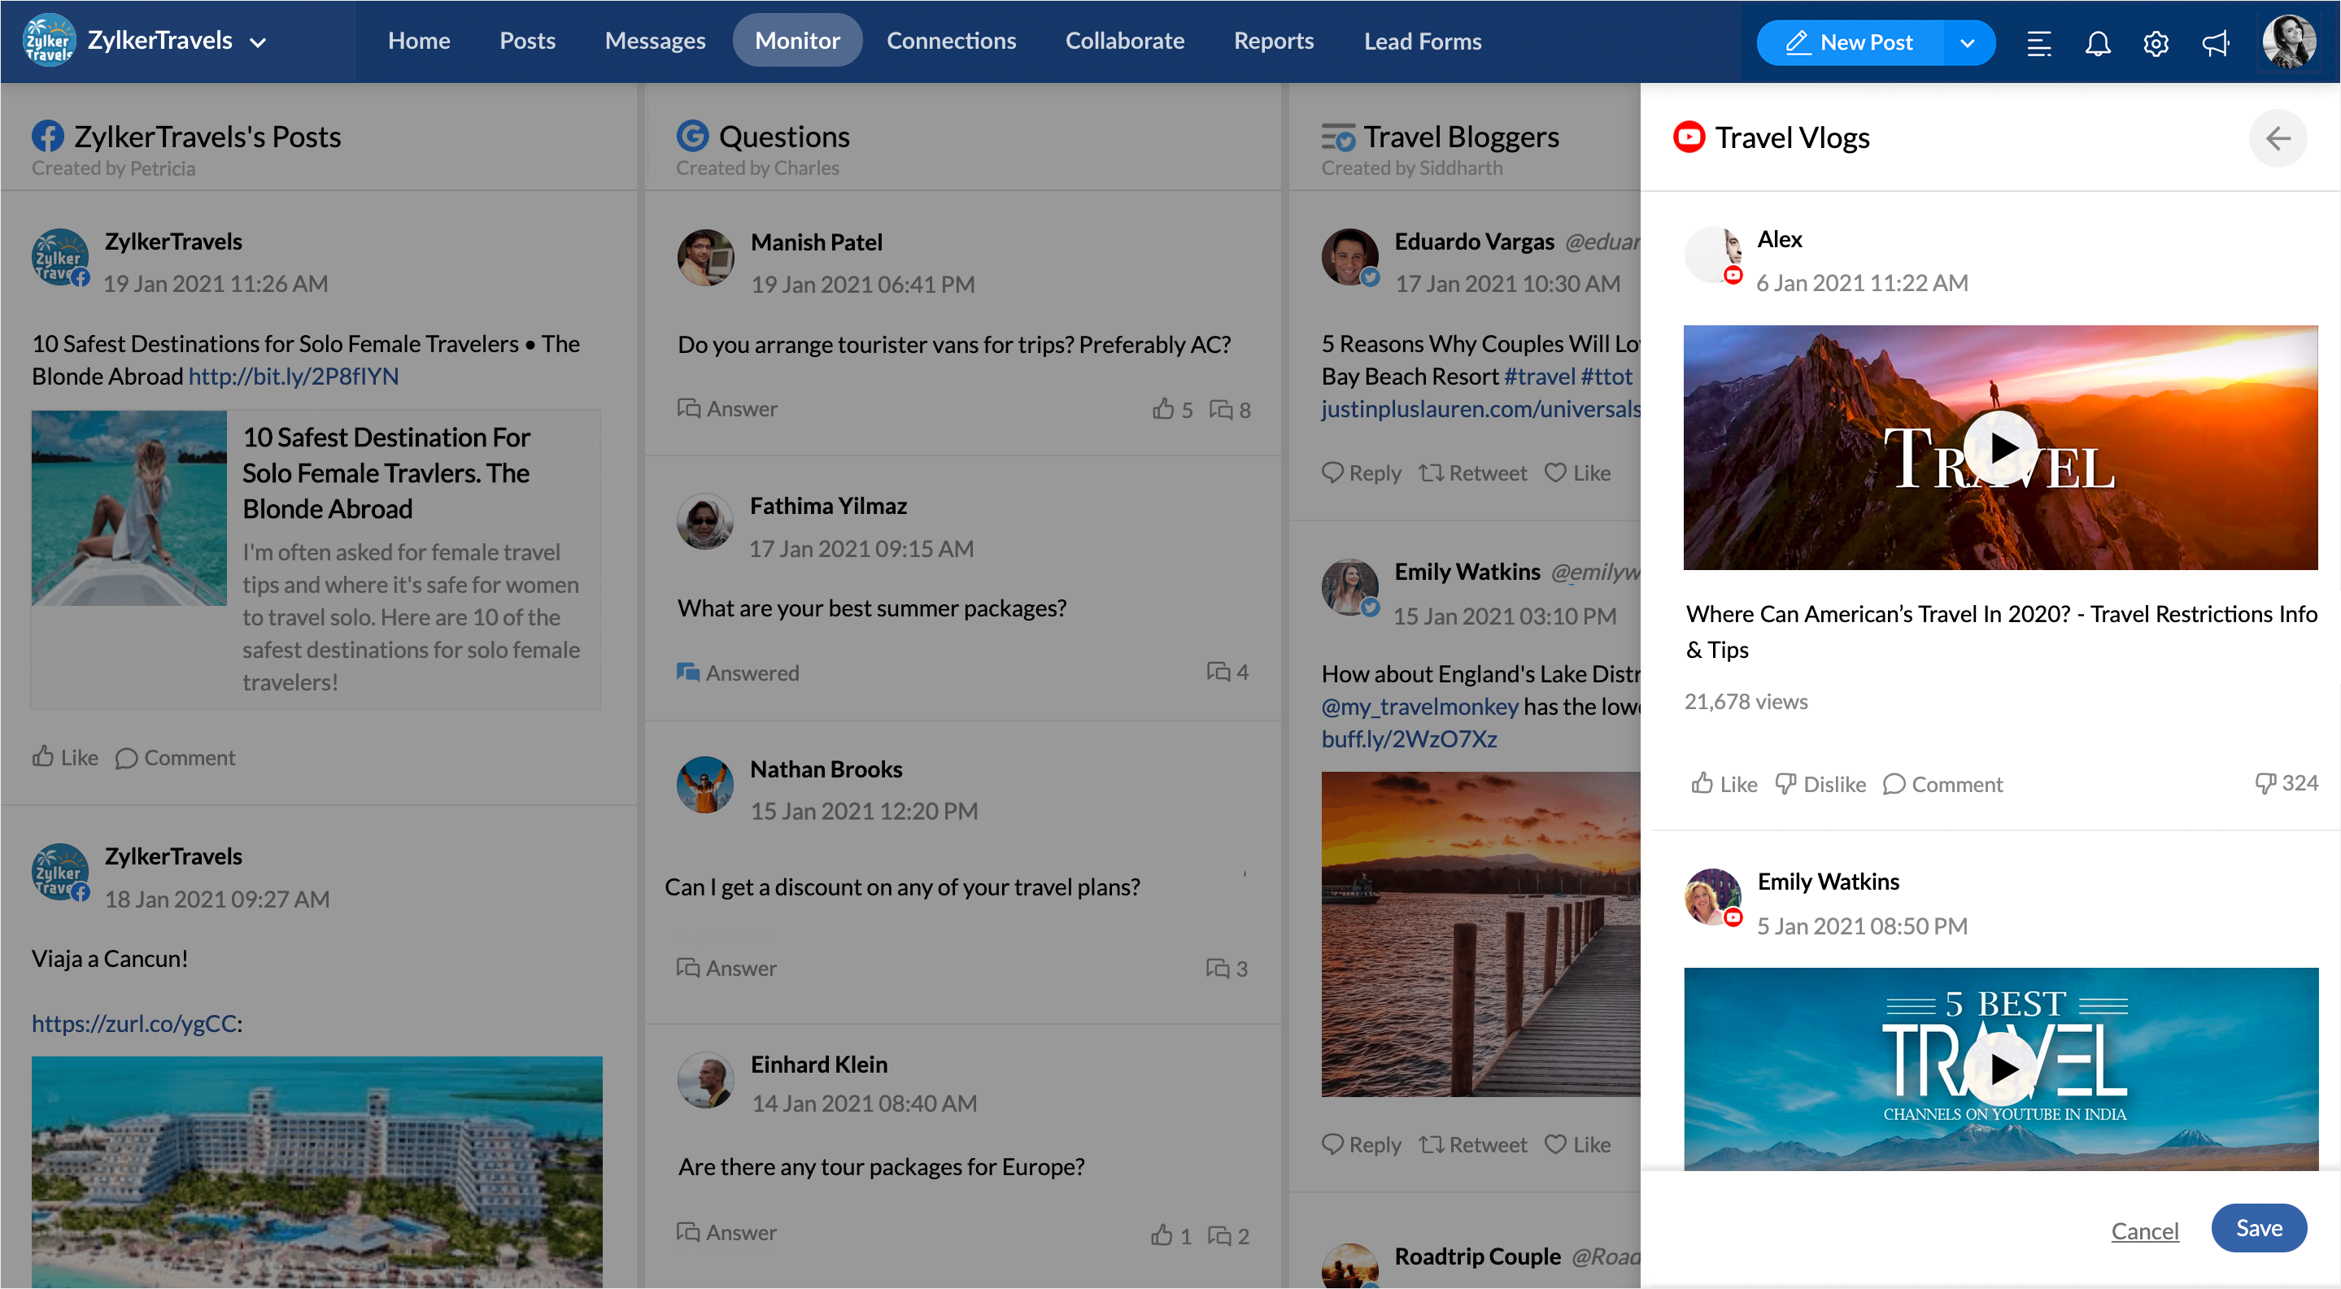Play the 5 Best Travel channels video
Viewport: 2341px width, 1289px height.
tap(1999, 1069)
